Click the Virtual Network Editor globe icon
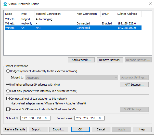154x135 pixels. click(5, 4)
